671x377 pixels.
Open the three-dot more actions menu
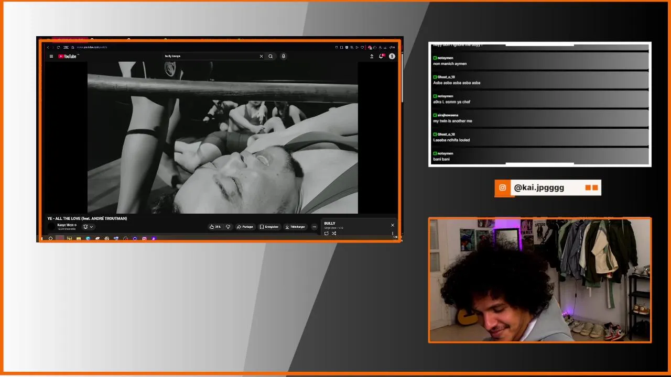click(x=314, y=227)
